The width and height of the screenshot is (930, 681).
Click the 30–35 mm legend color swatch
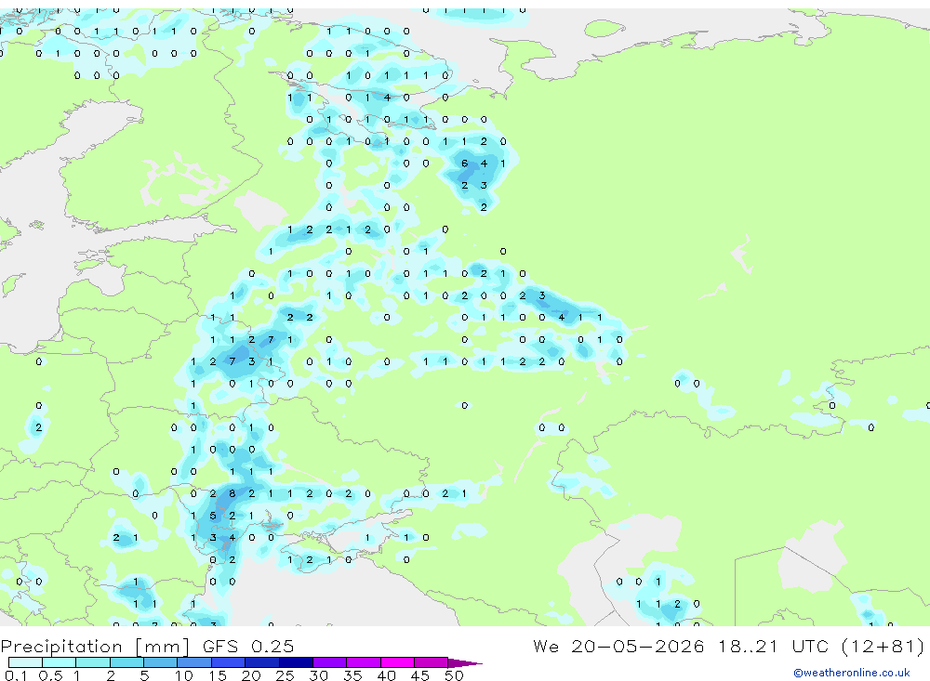pos(330,662)
